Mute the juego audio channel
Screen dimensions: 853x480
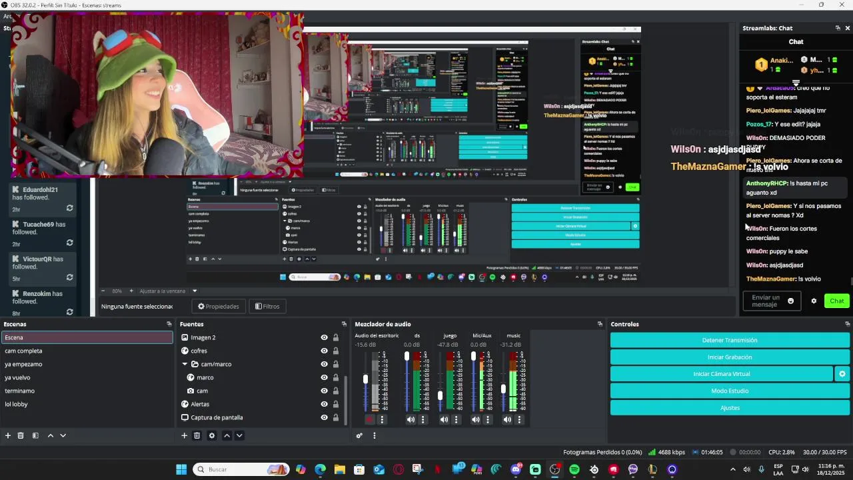click(x=444, y=419)
